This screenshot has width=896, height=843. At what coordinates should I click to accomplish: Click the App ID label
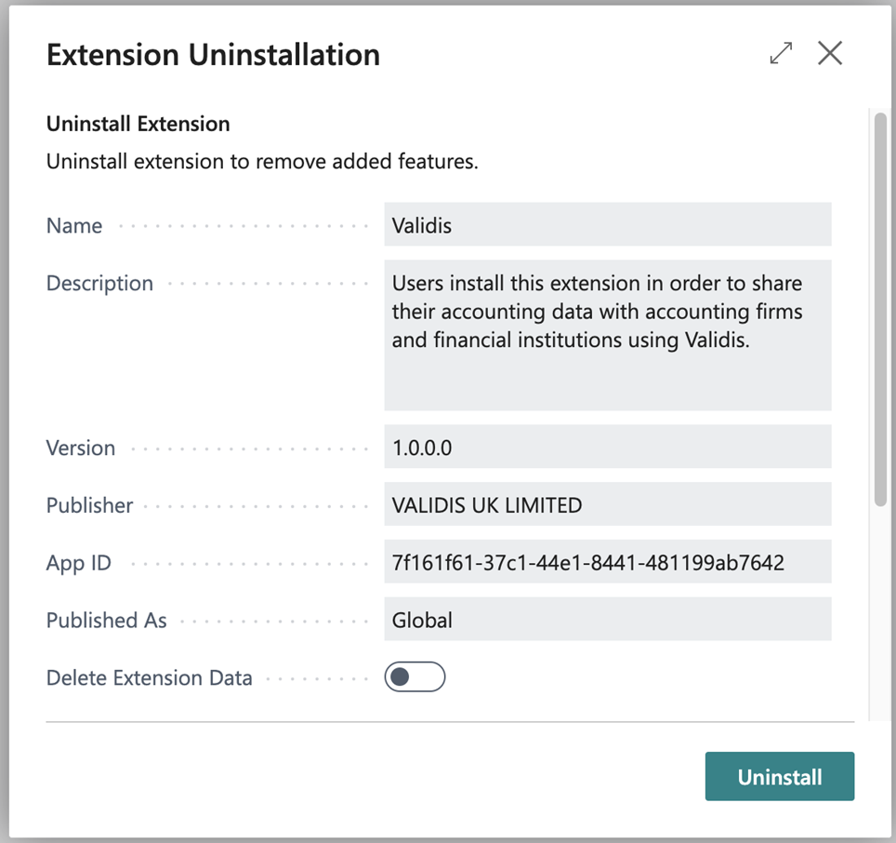point(79,563)
